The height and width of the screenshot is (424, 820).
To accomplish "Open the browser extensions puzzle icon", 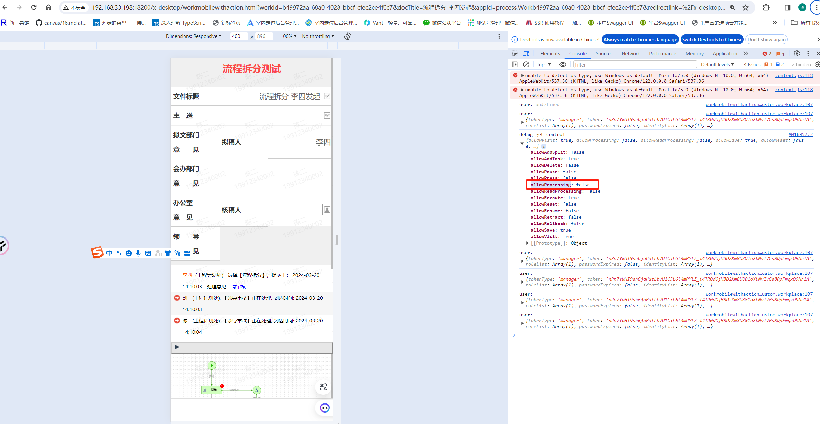I will point(766,7).
